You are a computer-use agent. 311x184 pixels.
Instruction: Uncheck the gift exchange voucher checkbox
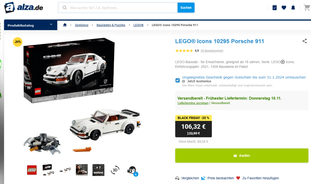(177, 80)
